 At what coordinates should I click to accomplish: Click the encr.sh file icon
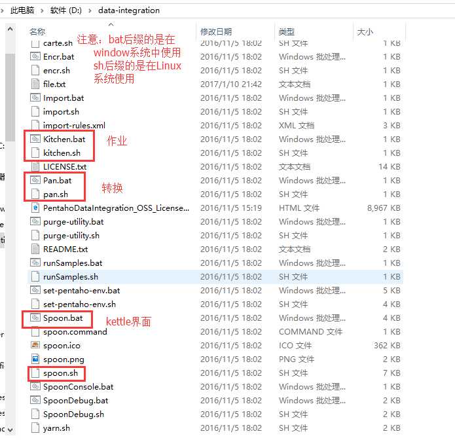tap(35, 70)
